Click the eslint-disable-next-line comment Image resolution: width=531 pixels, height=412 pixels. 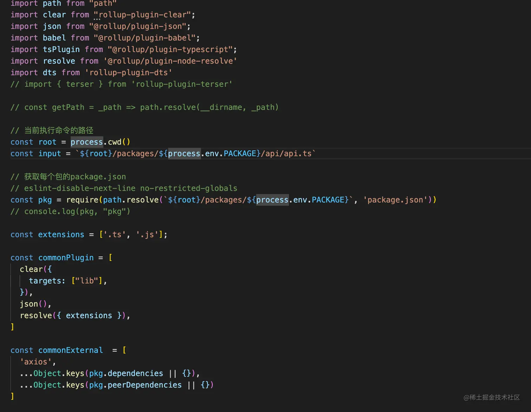[x=124, y=188]
